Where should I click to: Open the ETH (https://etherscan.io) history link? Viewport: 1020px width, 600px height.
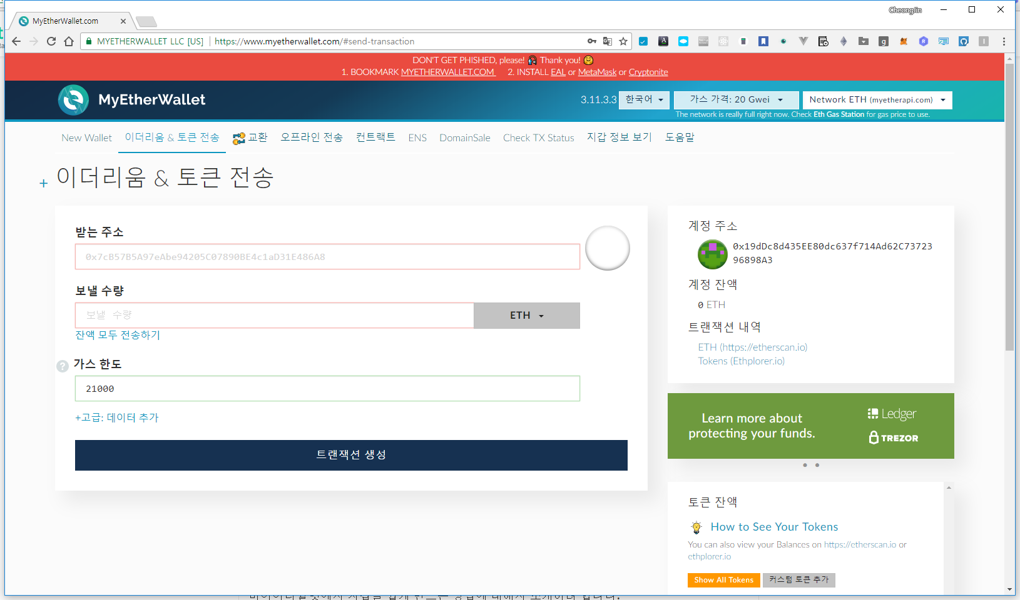(753, 347)
